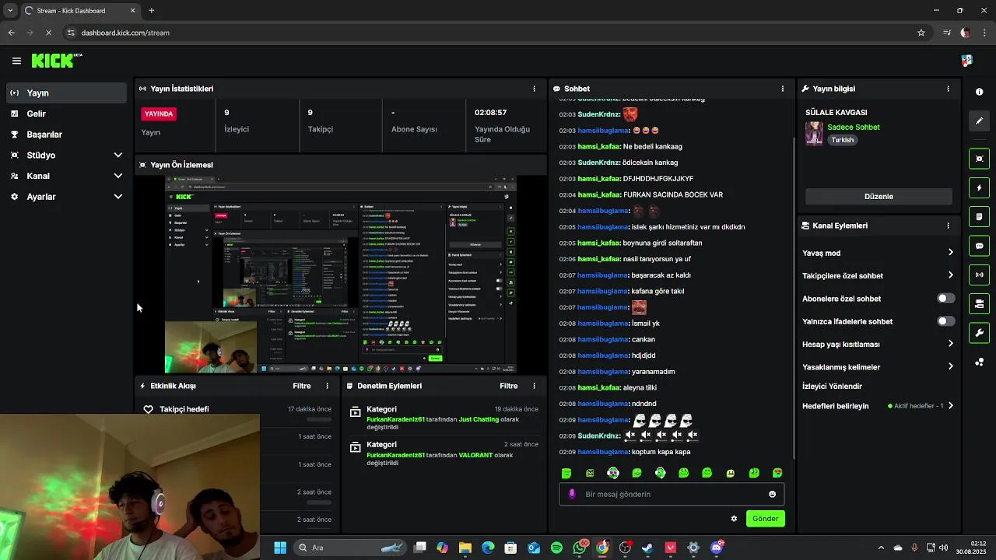Open the profile avatar at top right of dashboard
This screenshot has width=996, height=560.
click(x=966, y=61)
